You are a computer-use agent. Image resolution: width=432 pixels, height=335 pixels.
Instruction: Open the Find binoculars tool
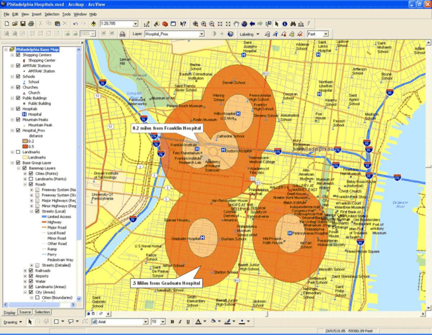[293, 24]
